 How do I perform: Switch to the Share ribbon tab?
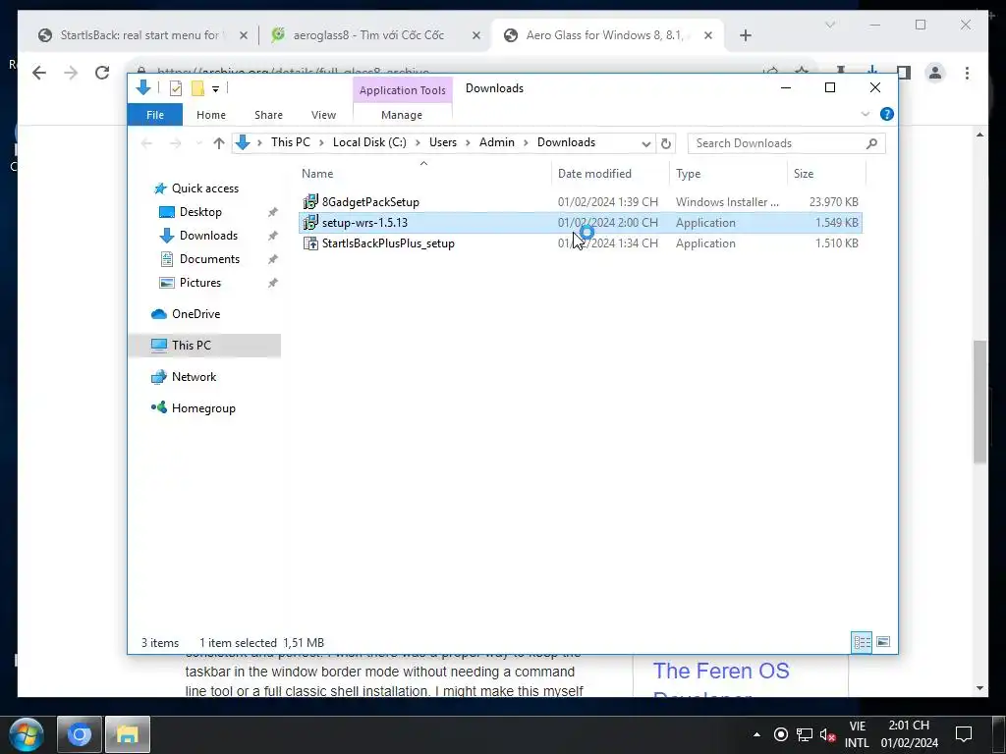[x=268, y=115]
